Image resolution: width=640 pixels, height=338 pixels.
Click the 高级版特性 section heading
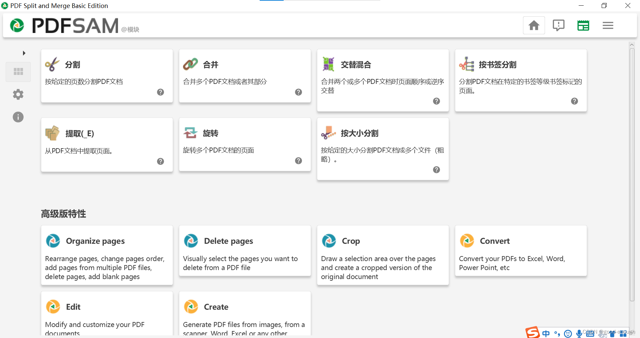click(63, 214)
